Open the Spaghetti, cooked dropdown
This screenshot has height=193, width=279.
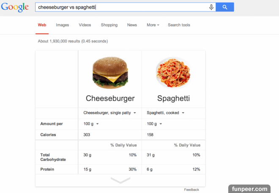coord(165,113)
